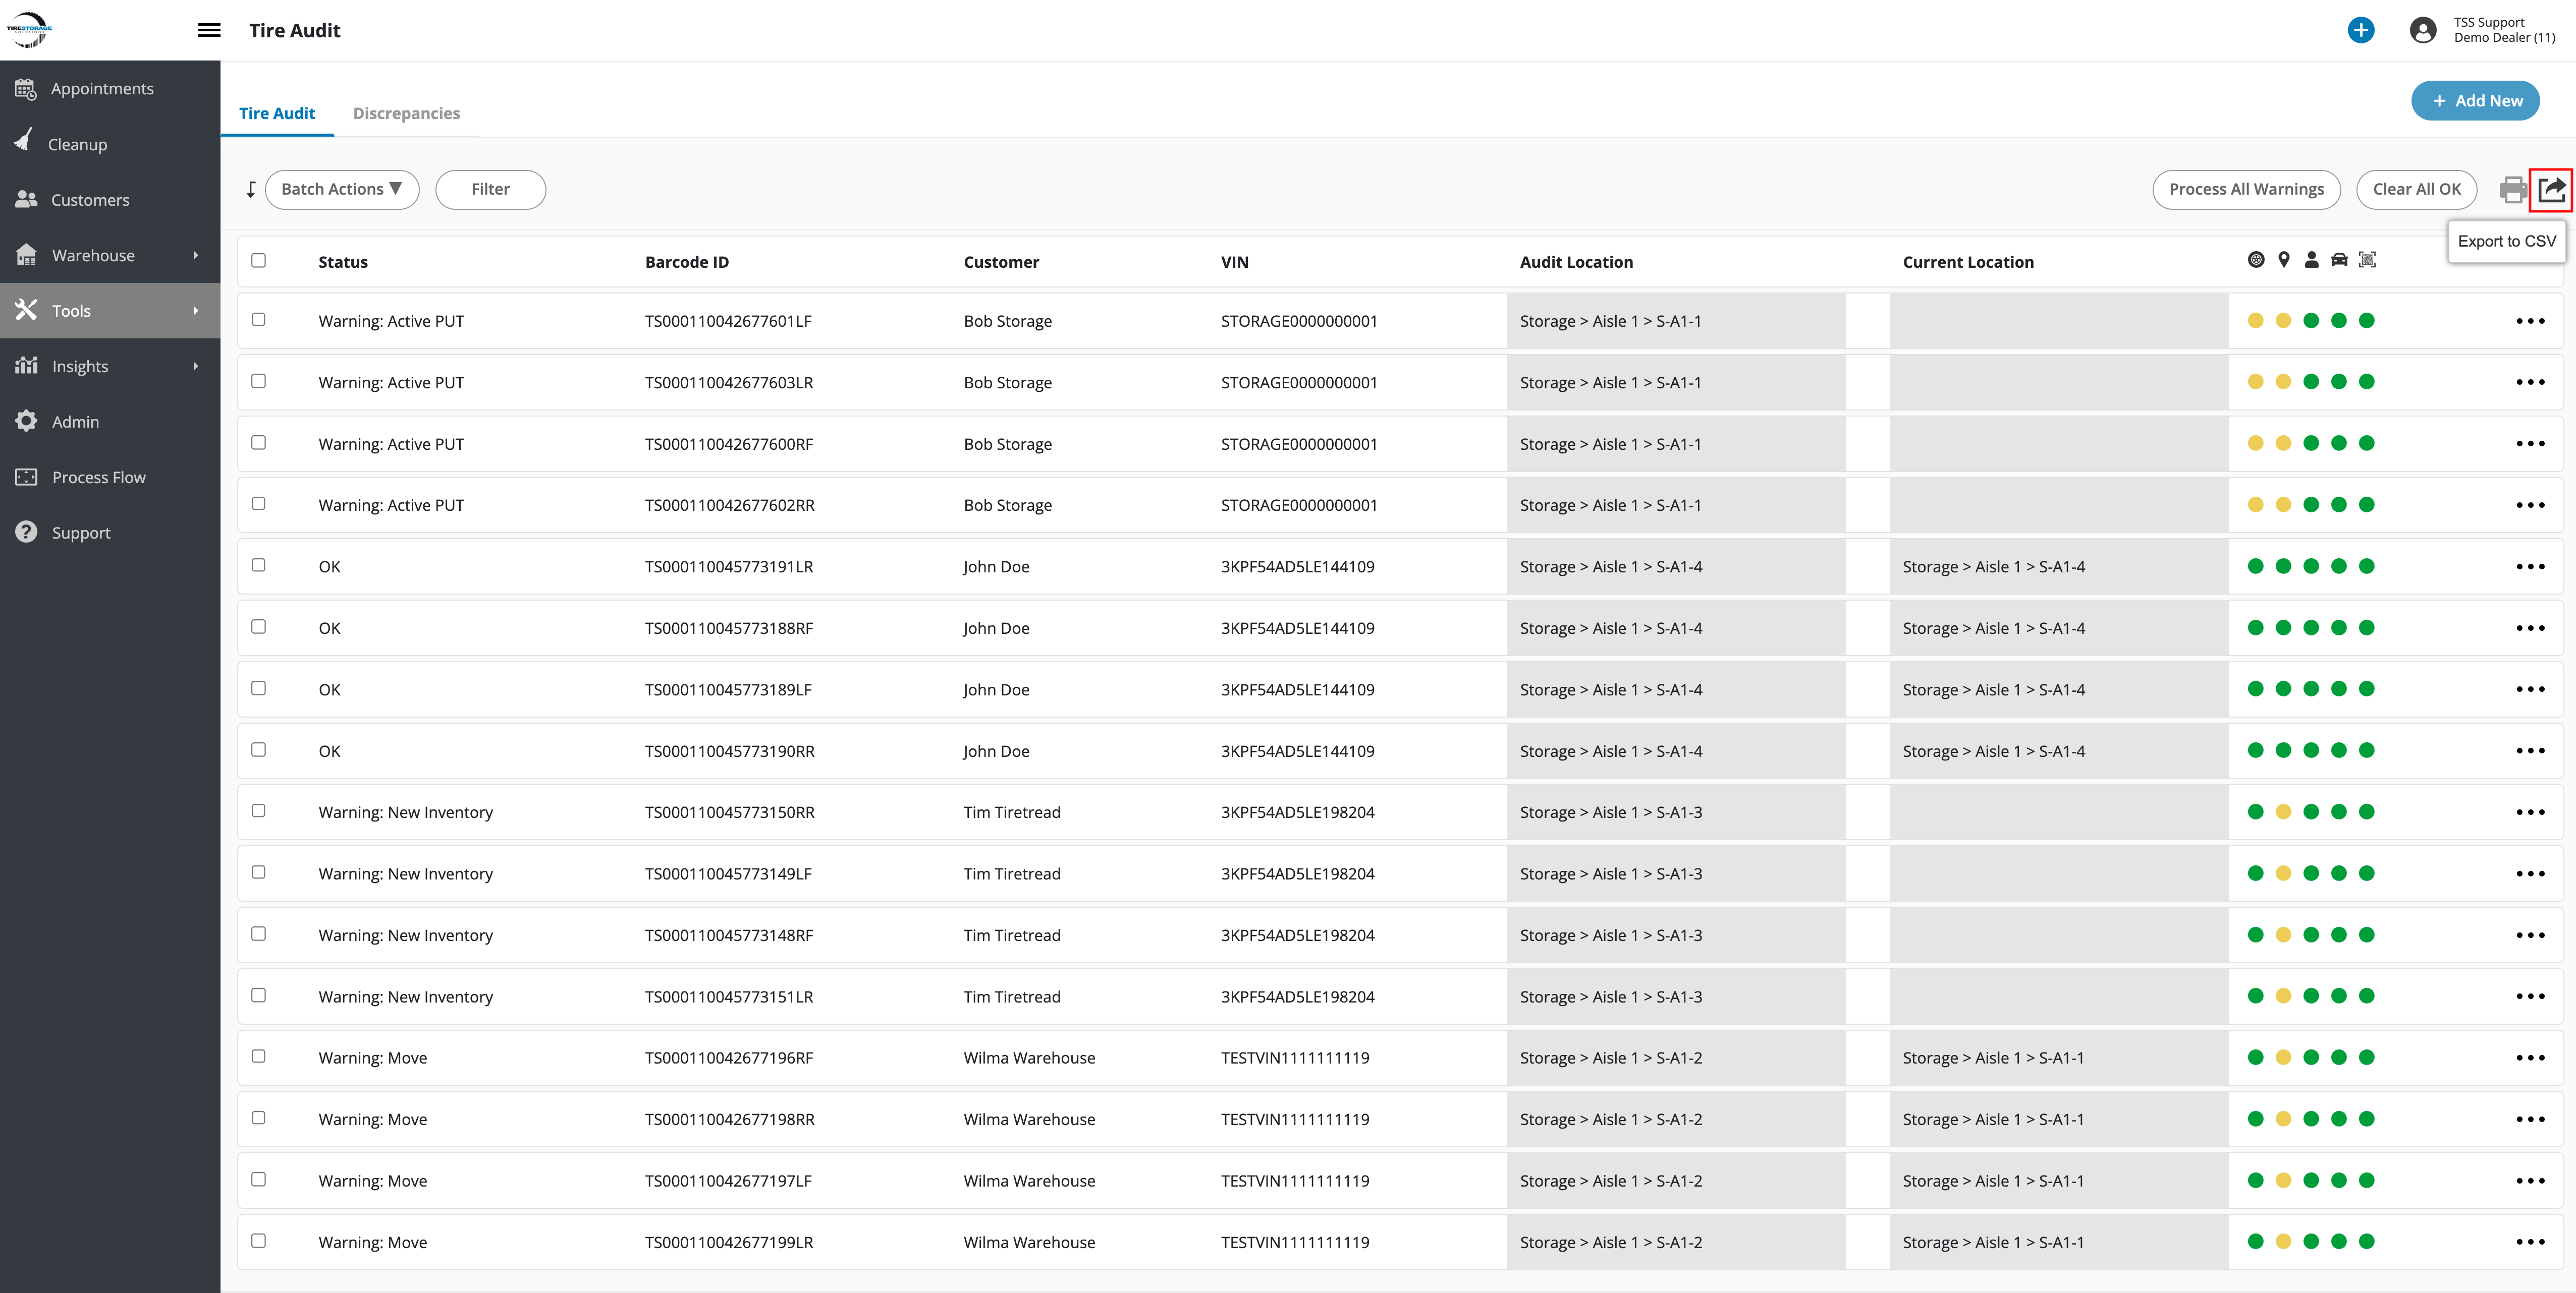Image resolution: width=2576 pixels, height=1293 pixels.
Task: Select the checkbox for TS000110042677199LR row
Action: [x=259, y=1240]
